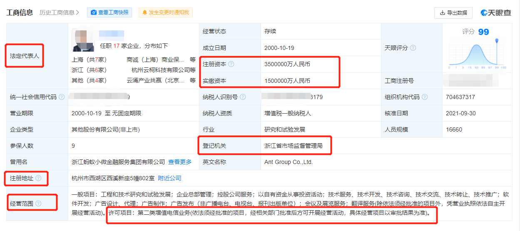Click 其他（共4家） entry
Screen dimensions: 520x231
(89, 80)
